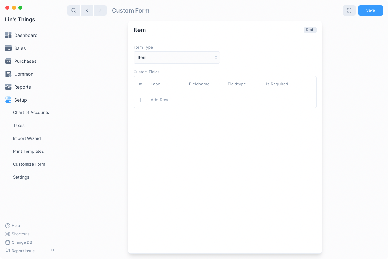Toggle the fullscreen form view icon
The image size is (388, 259).
(349, 10)
